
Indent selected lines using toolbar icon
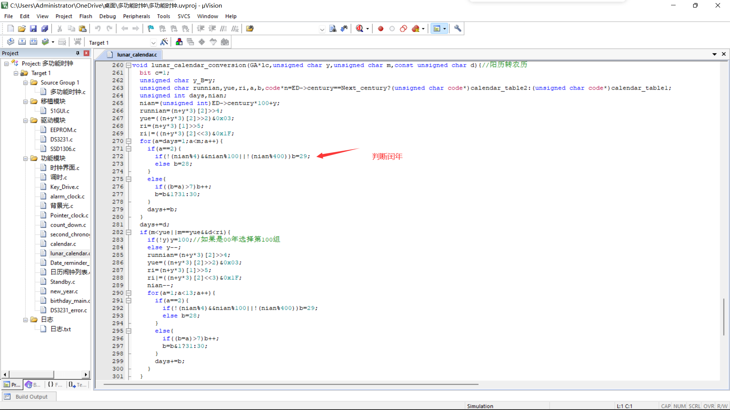201,28
